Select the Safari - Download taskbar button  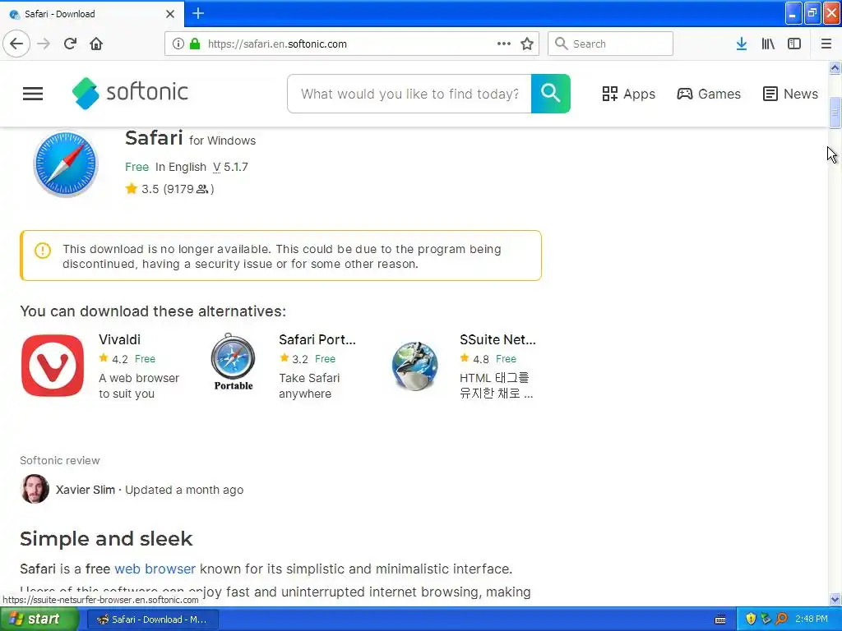(152, 619)
